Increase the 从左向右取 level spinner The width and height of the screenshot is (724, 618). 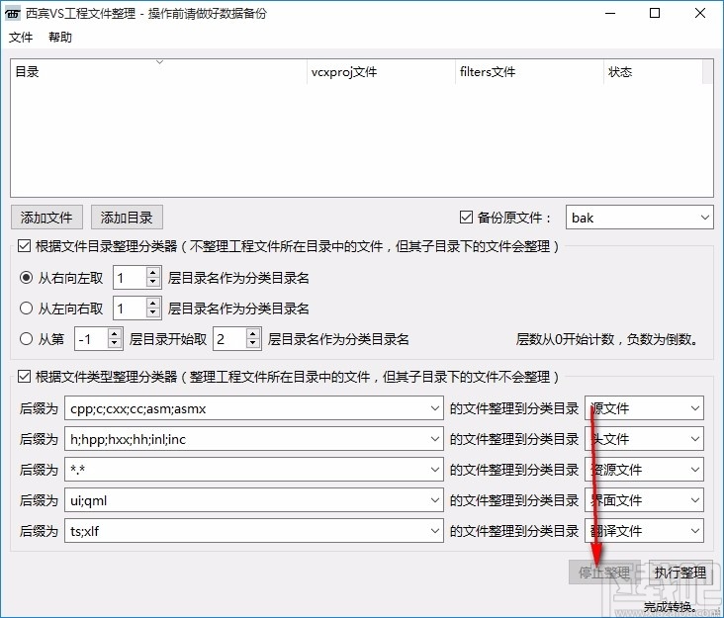click(x=153, y=304)
